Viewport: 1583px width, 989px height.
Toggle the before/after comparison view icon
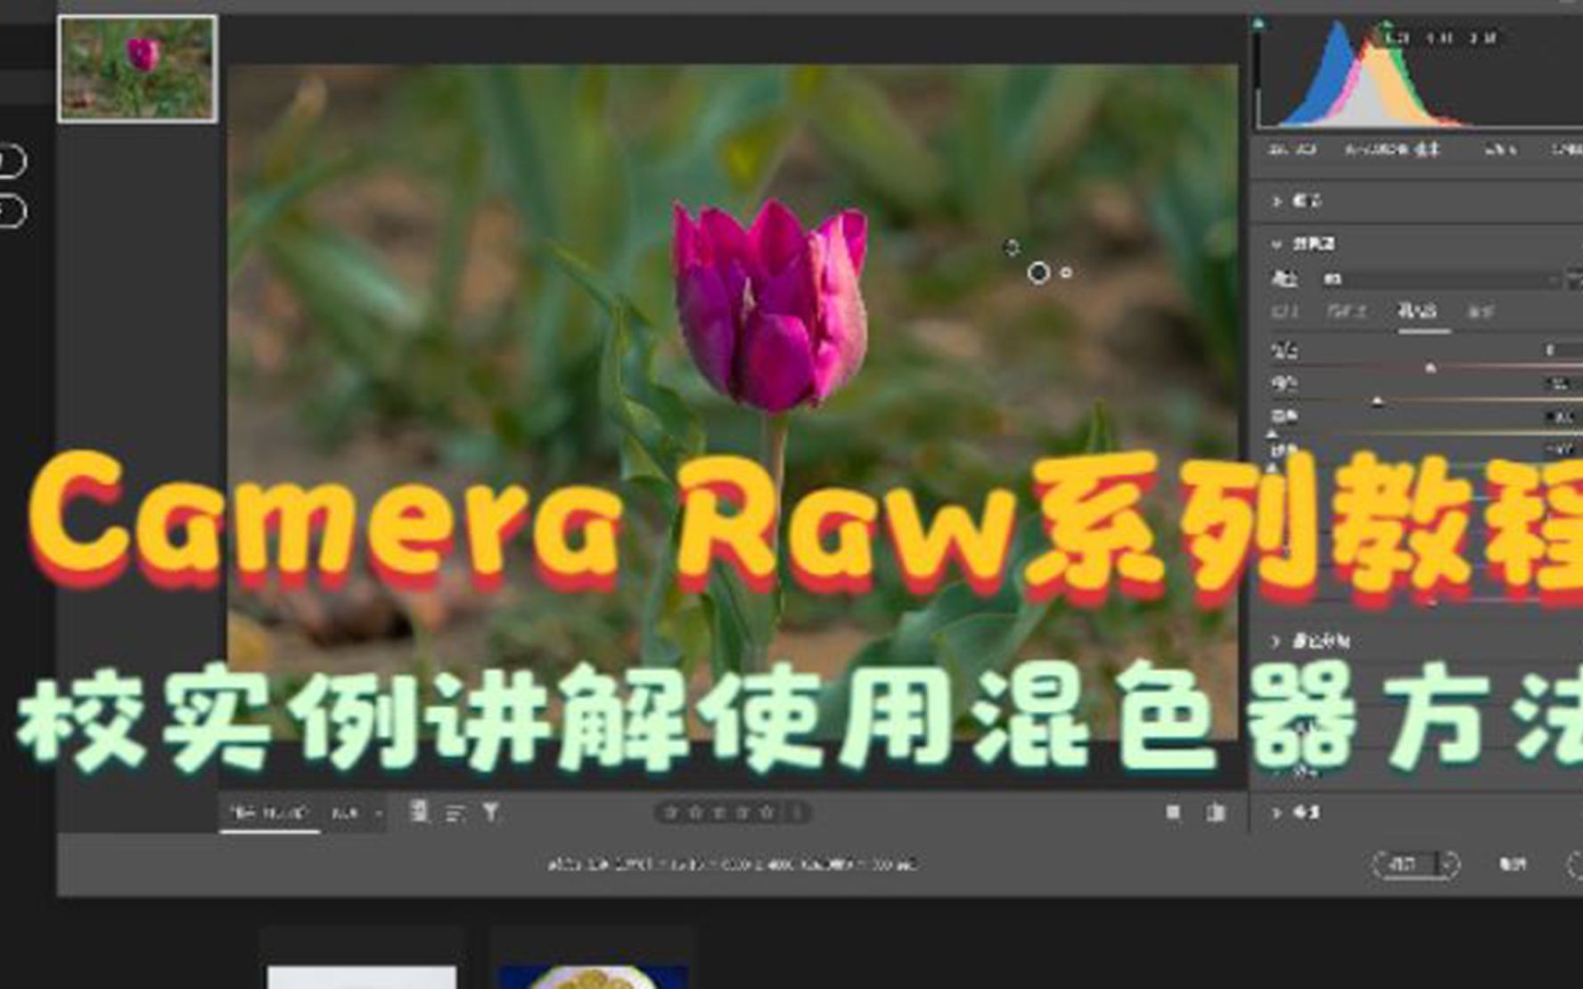point(1216,813)
